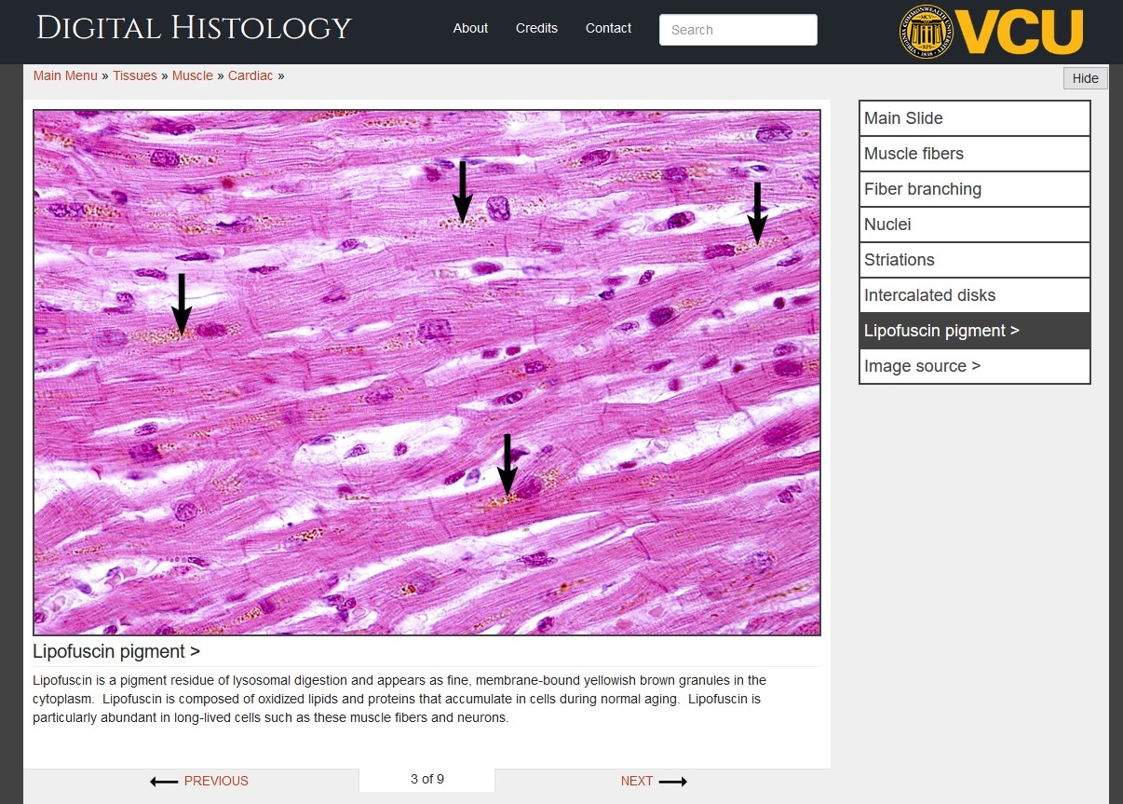Open the About page
Viewport: 1123px width, 804px height.
pos(470,28)
